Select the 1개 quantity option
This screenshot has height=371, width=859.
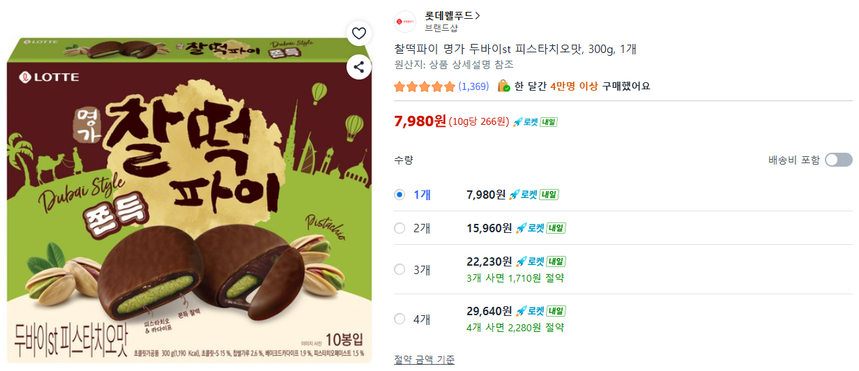400,195
